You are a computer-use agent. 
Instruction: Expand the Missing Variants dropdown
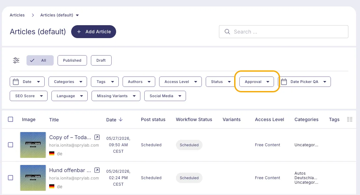(x=116, y=96)
